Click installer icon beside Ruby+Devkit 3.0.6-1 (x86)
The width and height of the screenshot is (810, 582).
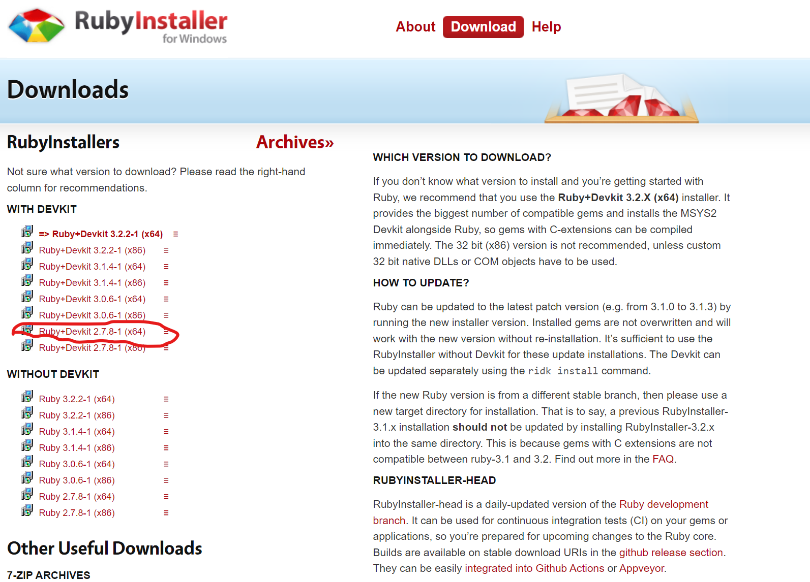point(27,313)
